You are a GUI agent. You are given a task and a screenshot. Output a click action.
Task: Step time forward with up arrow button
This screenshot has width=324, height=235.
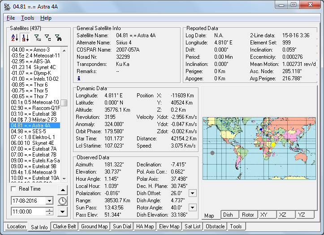63,190
